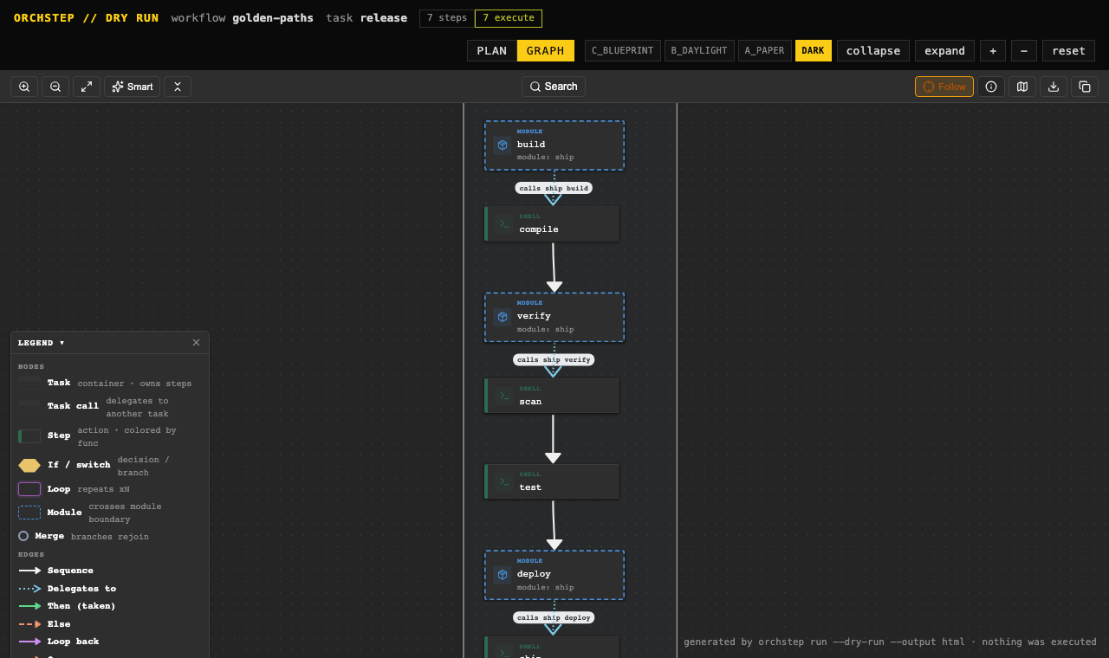Click the Else dashed orange arrow legend entry
The width and height of the screenshot is (1109, 658).
[45, 624]
